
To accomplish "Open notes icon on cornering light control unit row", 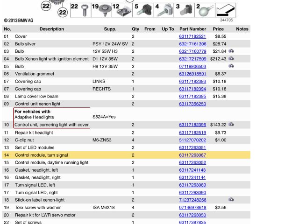I will click(x=231, y=125).
